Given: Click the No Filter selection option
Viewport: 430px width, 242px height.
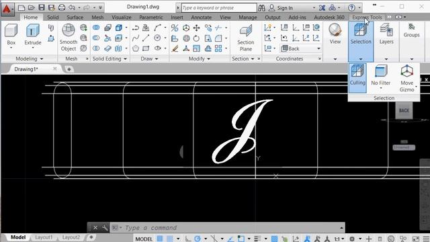Looking at the screenshot, I should pyautogui.click(x=381, y=77).
